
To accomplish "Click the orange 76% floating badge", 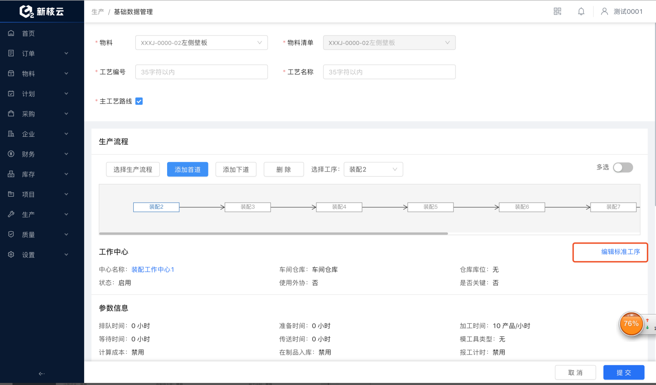I will [631, 324].
